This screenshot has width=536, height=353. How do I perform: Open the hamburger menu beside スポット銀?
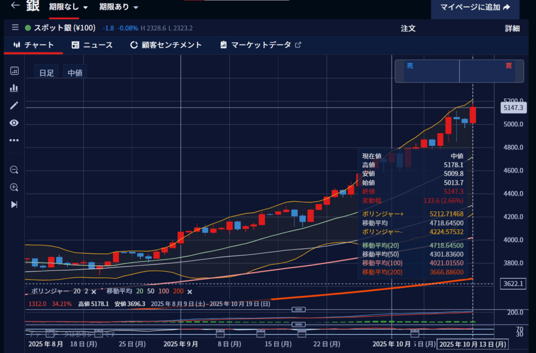coord(15,28)
